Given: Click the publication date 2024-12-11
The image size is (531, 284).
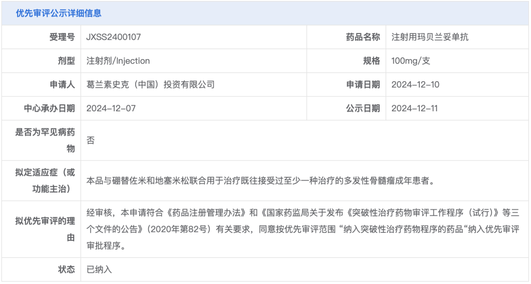Looking at the screenshot, I should click(414, 108).
